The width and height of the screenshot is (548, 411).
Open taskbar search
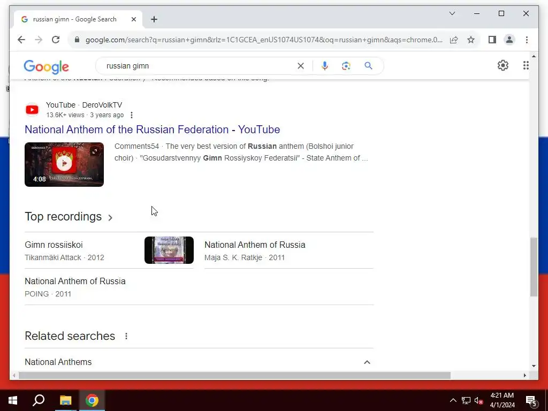point(39,400)
